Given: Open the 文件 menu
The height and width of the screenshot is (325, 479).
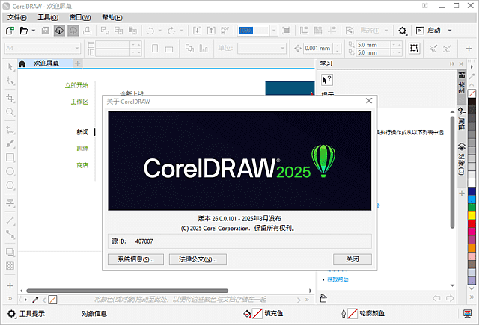Looking at the screenshot, I should [16, 17].
